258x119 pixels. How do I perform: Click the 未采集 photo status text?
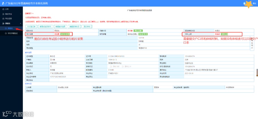tap(57, 34)
